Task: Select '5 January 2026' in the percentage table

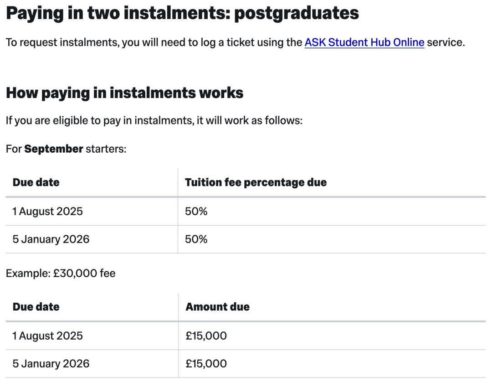Action: [51, 239]
